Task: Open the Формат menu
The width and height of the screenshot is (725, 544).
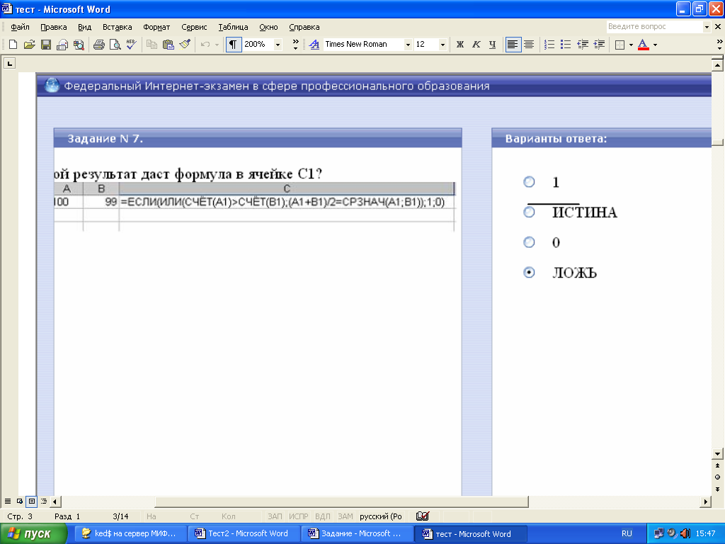Action: point(156,27)
